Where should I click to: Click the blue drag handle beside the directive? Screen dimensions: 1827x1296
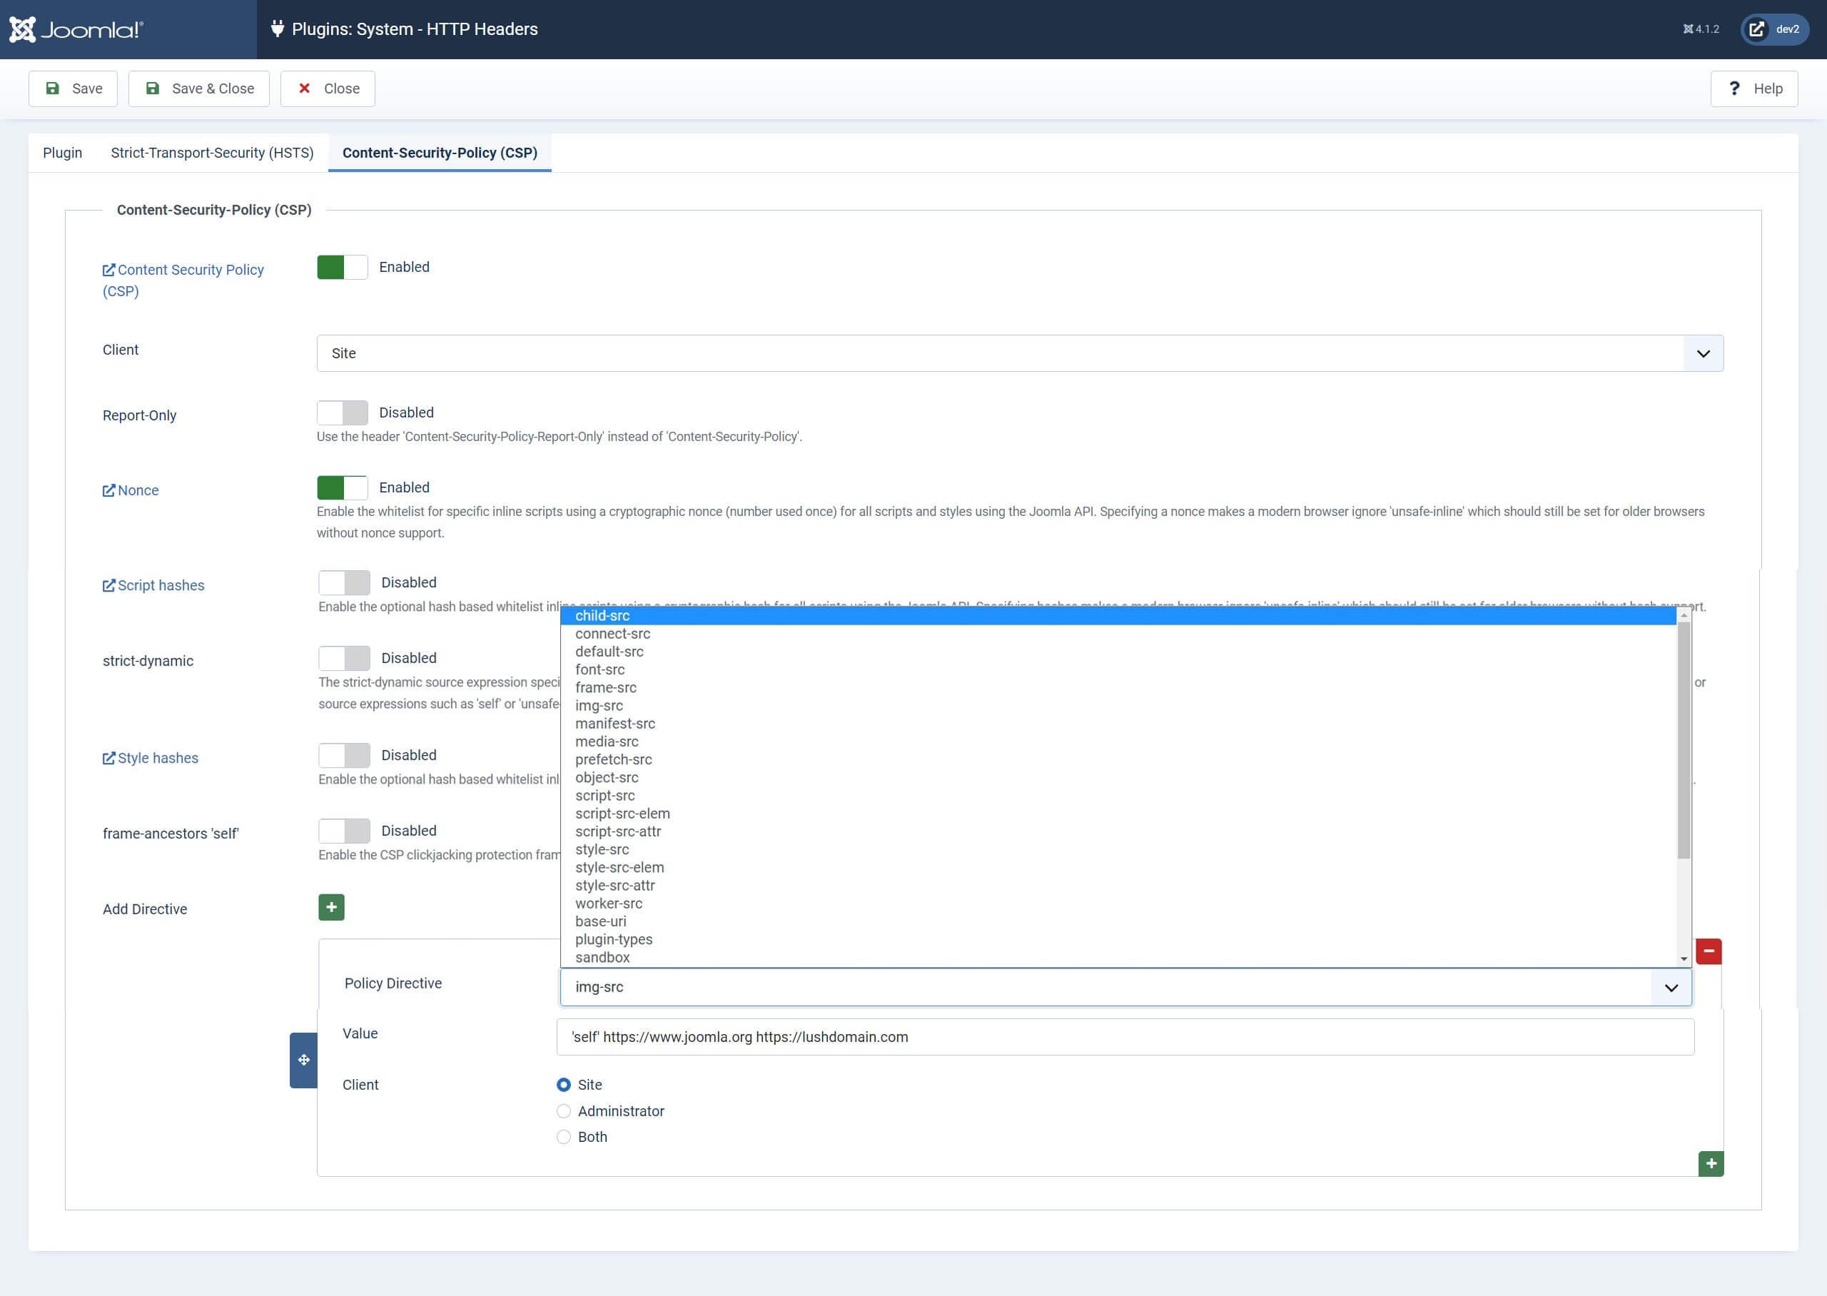tap(303, 1060)
